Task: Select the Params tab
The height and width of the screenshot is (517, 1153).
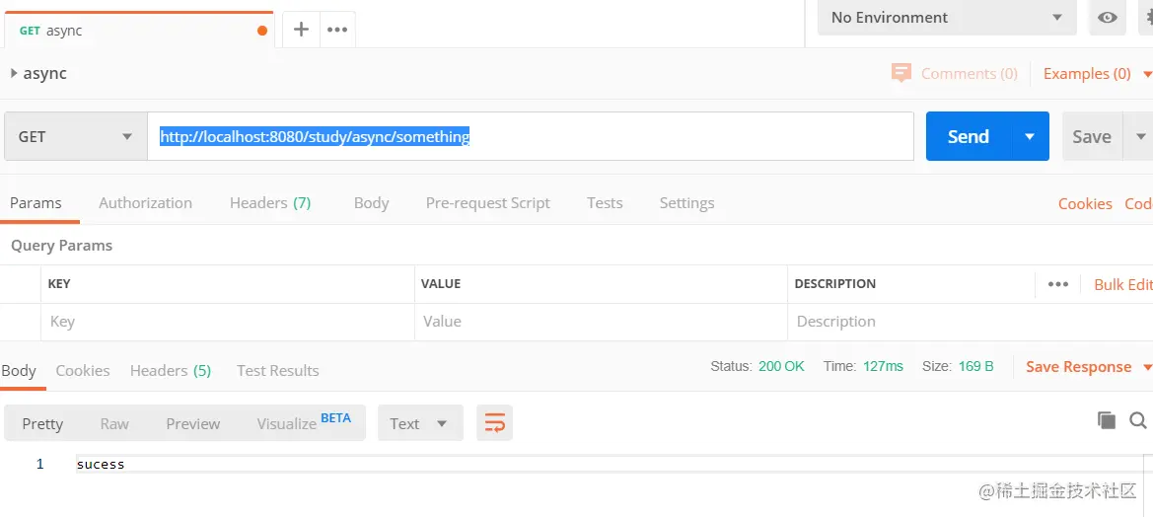Action: click(x=36, y=203)
